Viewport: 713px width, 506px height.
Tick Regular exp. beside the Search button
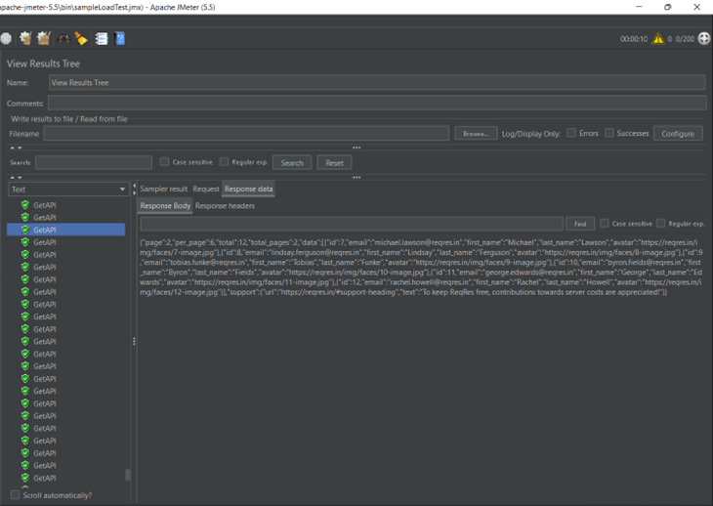pyautogui.click(x=225, y=162)
